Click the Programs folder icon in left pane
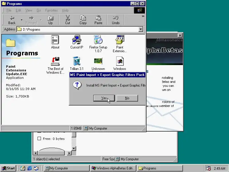 tap(11, 43)
